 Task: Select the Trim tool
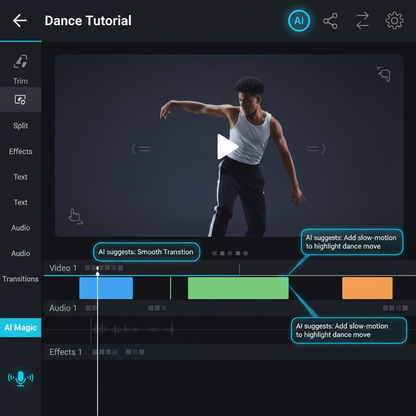click(20, 71)
